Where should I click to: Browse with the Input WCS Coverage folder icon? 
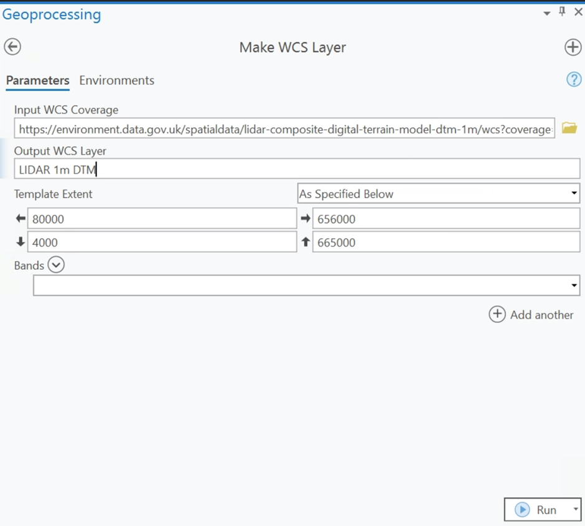coord(569,128)
